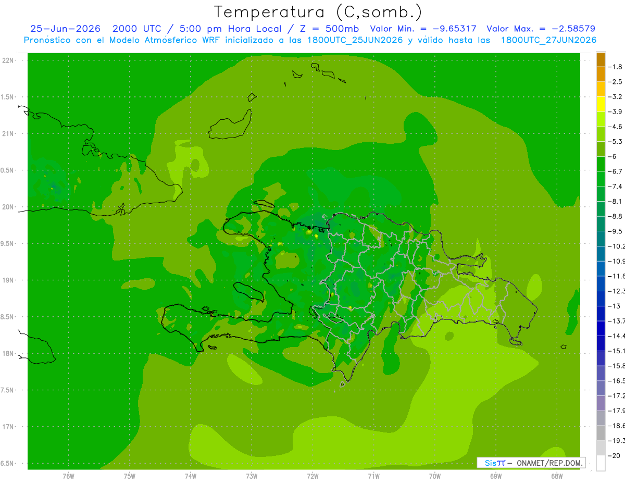Click the "-10.2" legend value
Screen dimensions: 625x483
coord(617,246)
